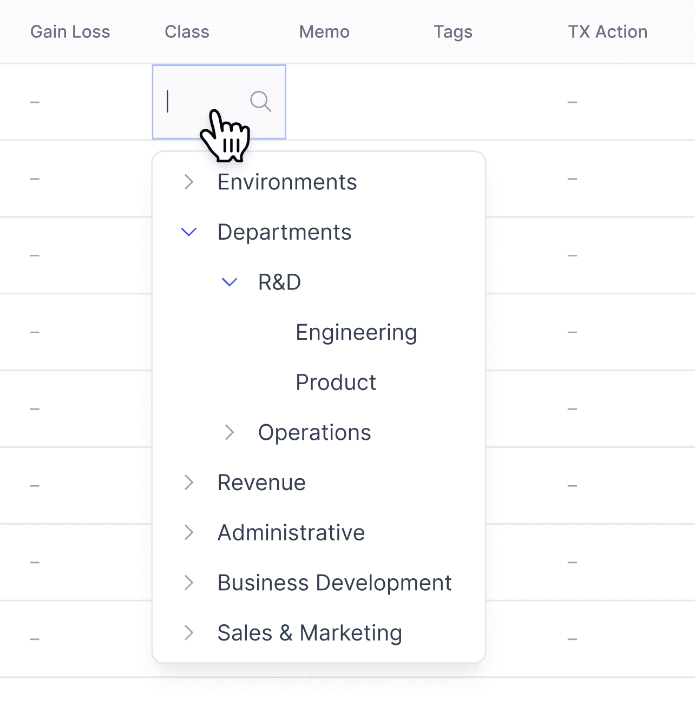Expand the Business Development chevron
This screenshot has height=713, width=695.
point(188,583)
